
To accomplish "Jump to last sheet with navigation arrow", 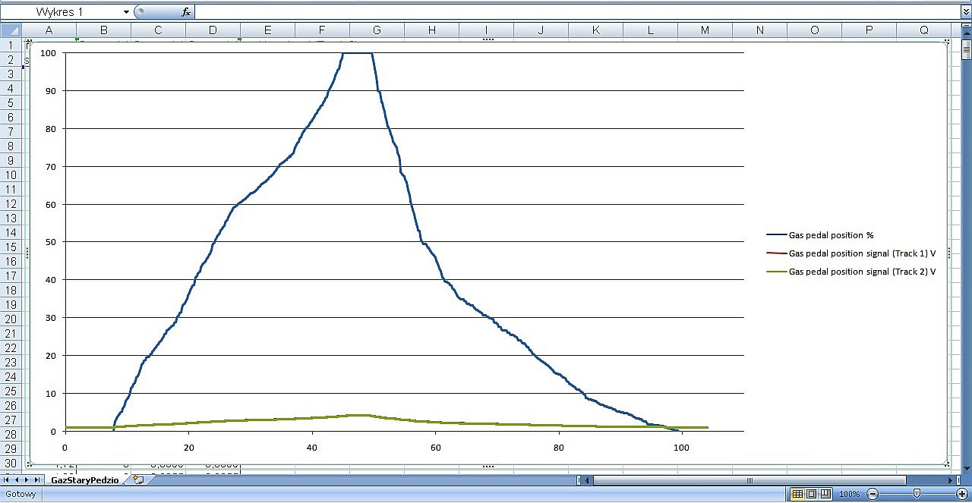I will tap(37, 480).
